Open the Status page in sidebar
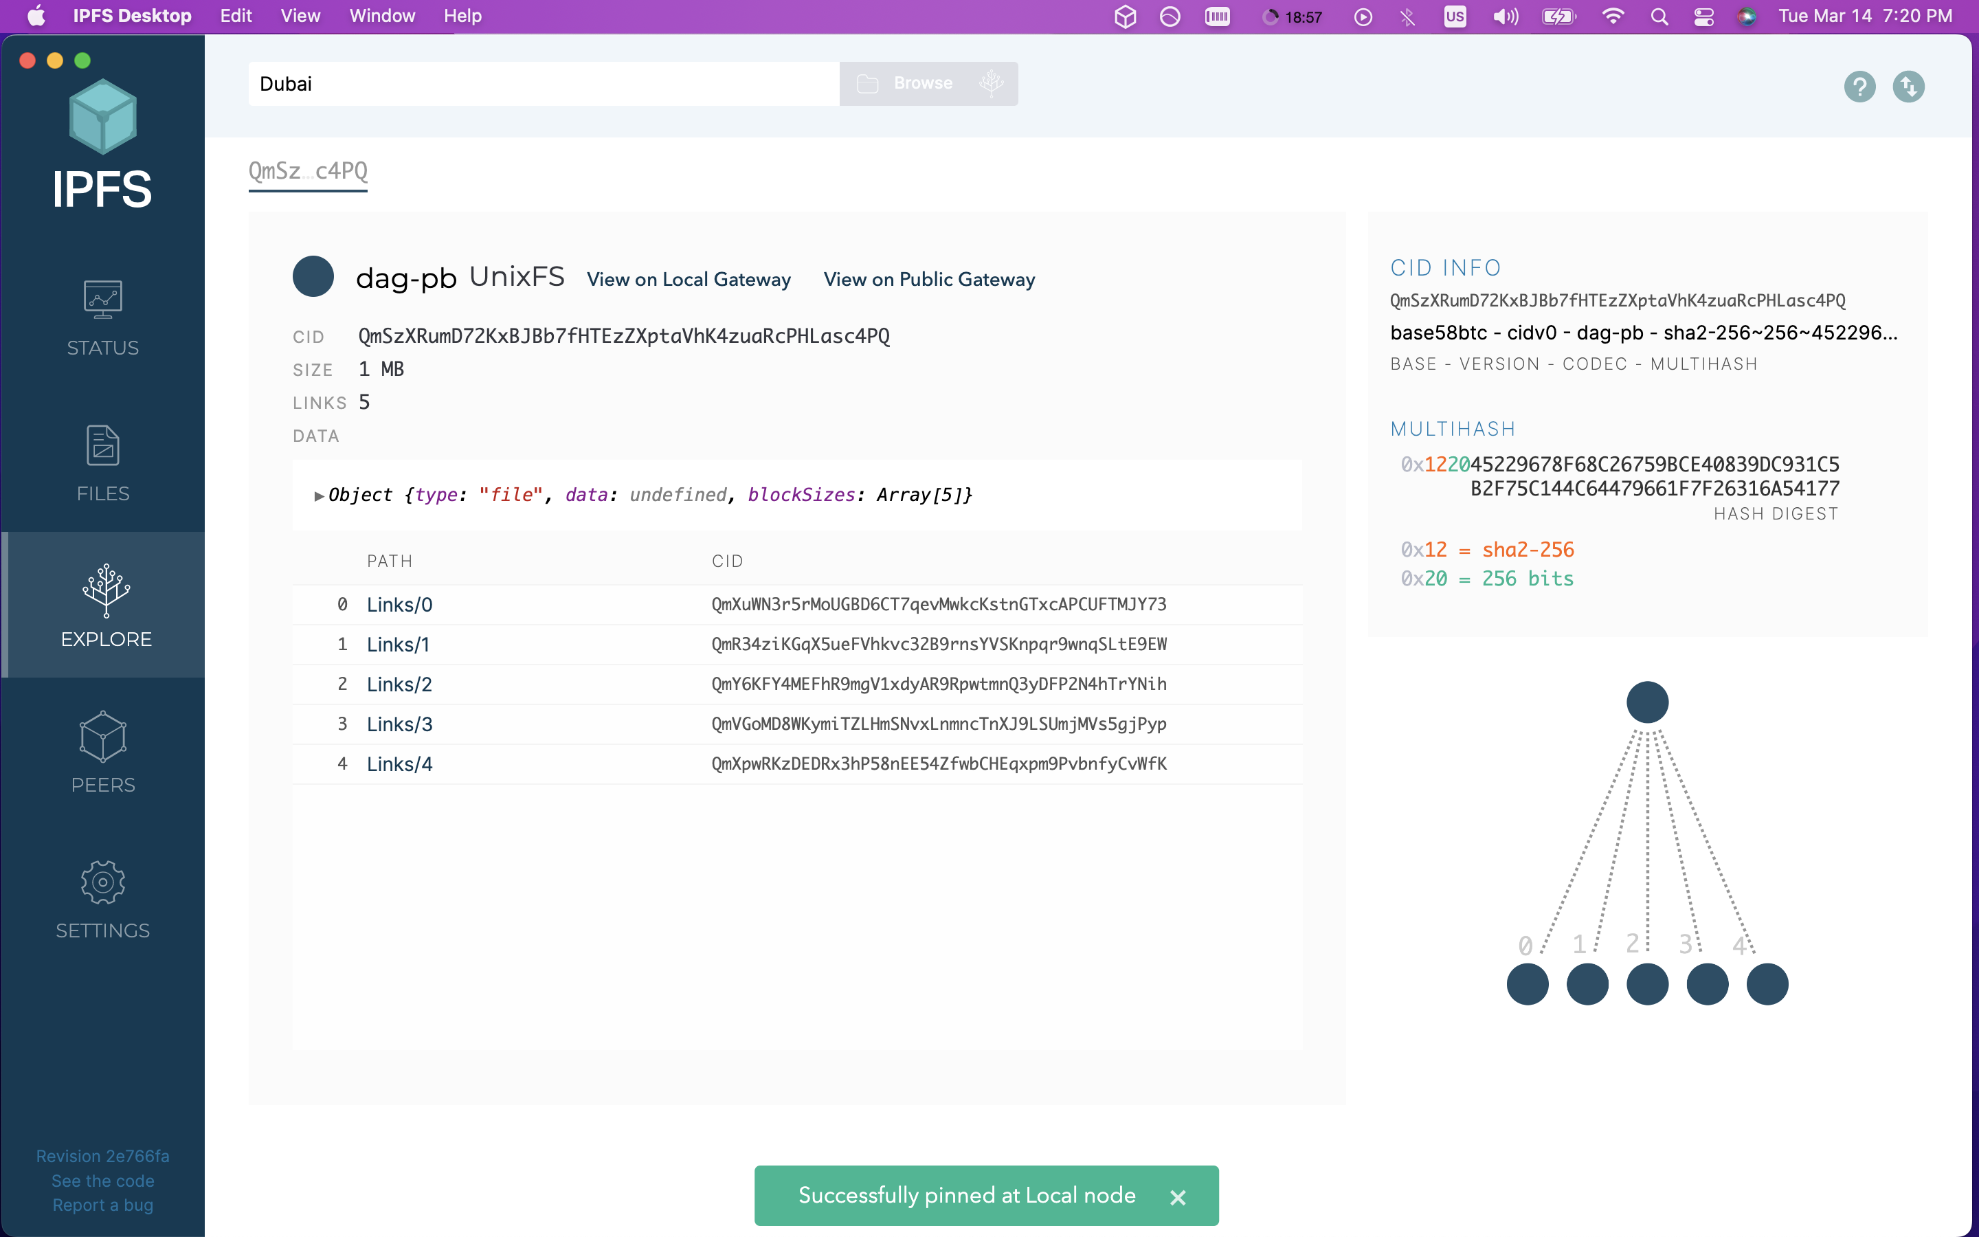Image resolution: width=1979 pixels, height=1237 pixels. click(x=102, y=317)
